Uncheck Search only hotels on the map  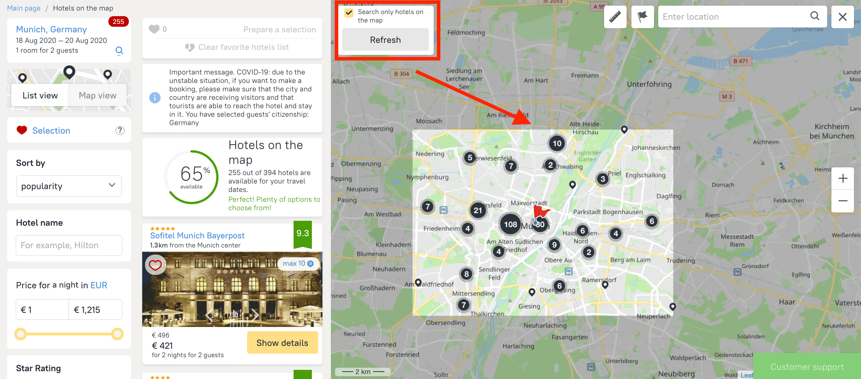(x=349, y=13)
